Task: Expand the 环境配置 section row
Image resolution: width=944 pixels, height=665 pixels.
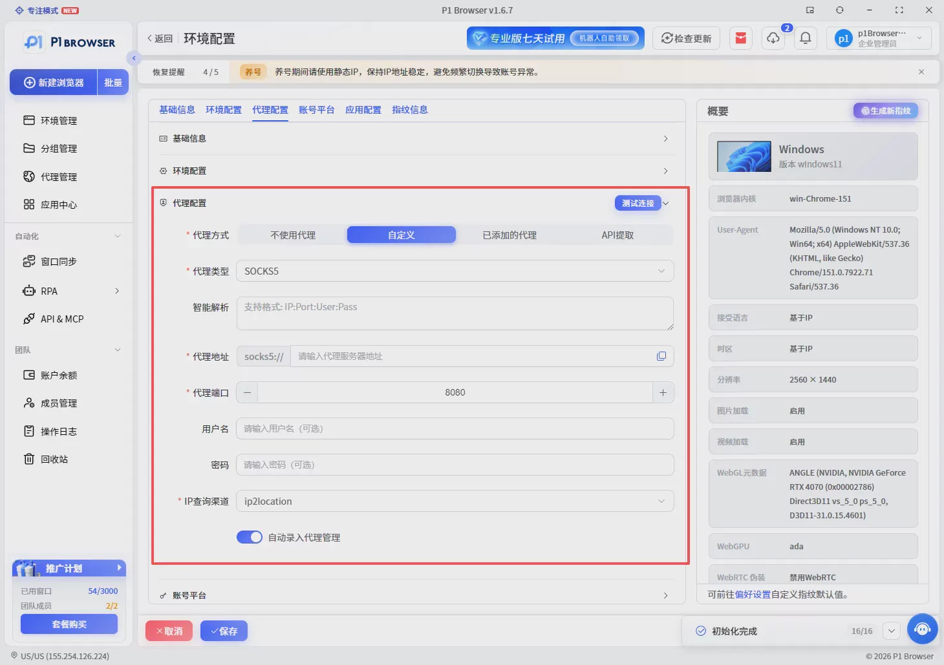Action: tap(416, 171)
